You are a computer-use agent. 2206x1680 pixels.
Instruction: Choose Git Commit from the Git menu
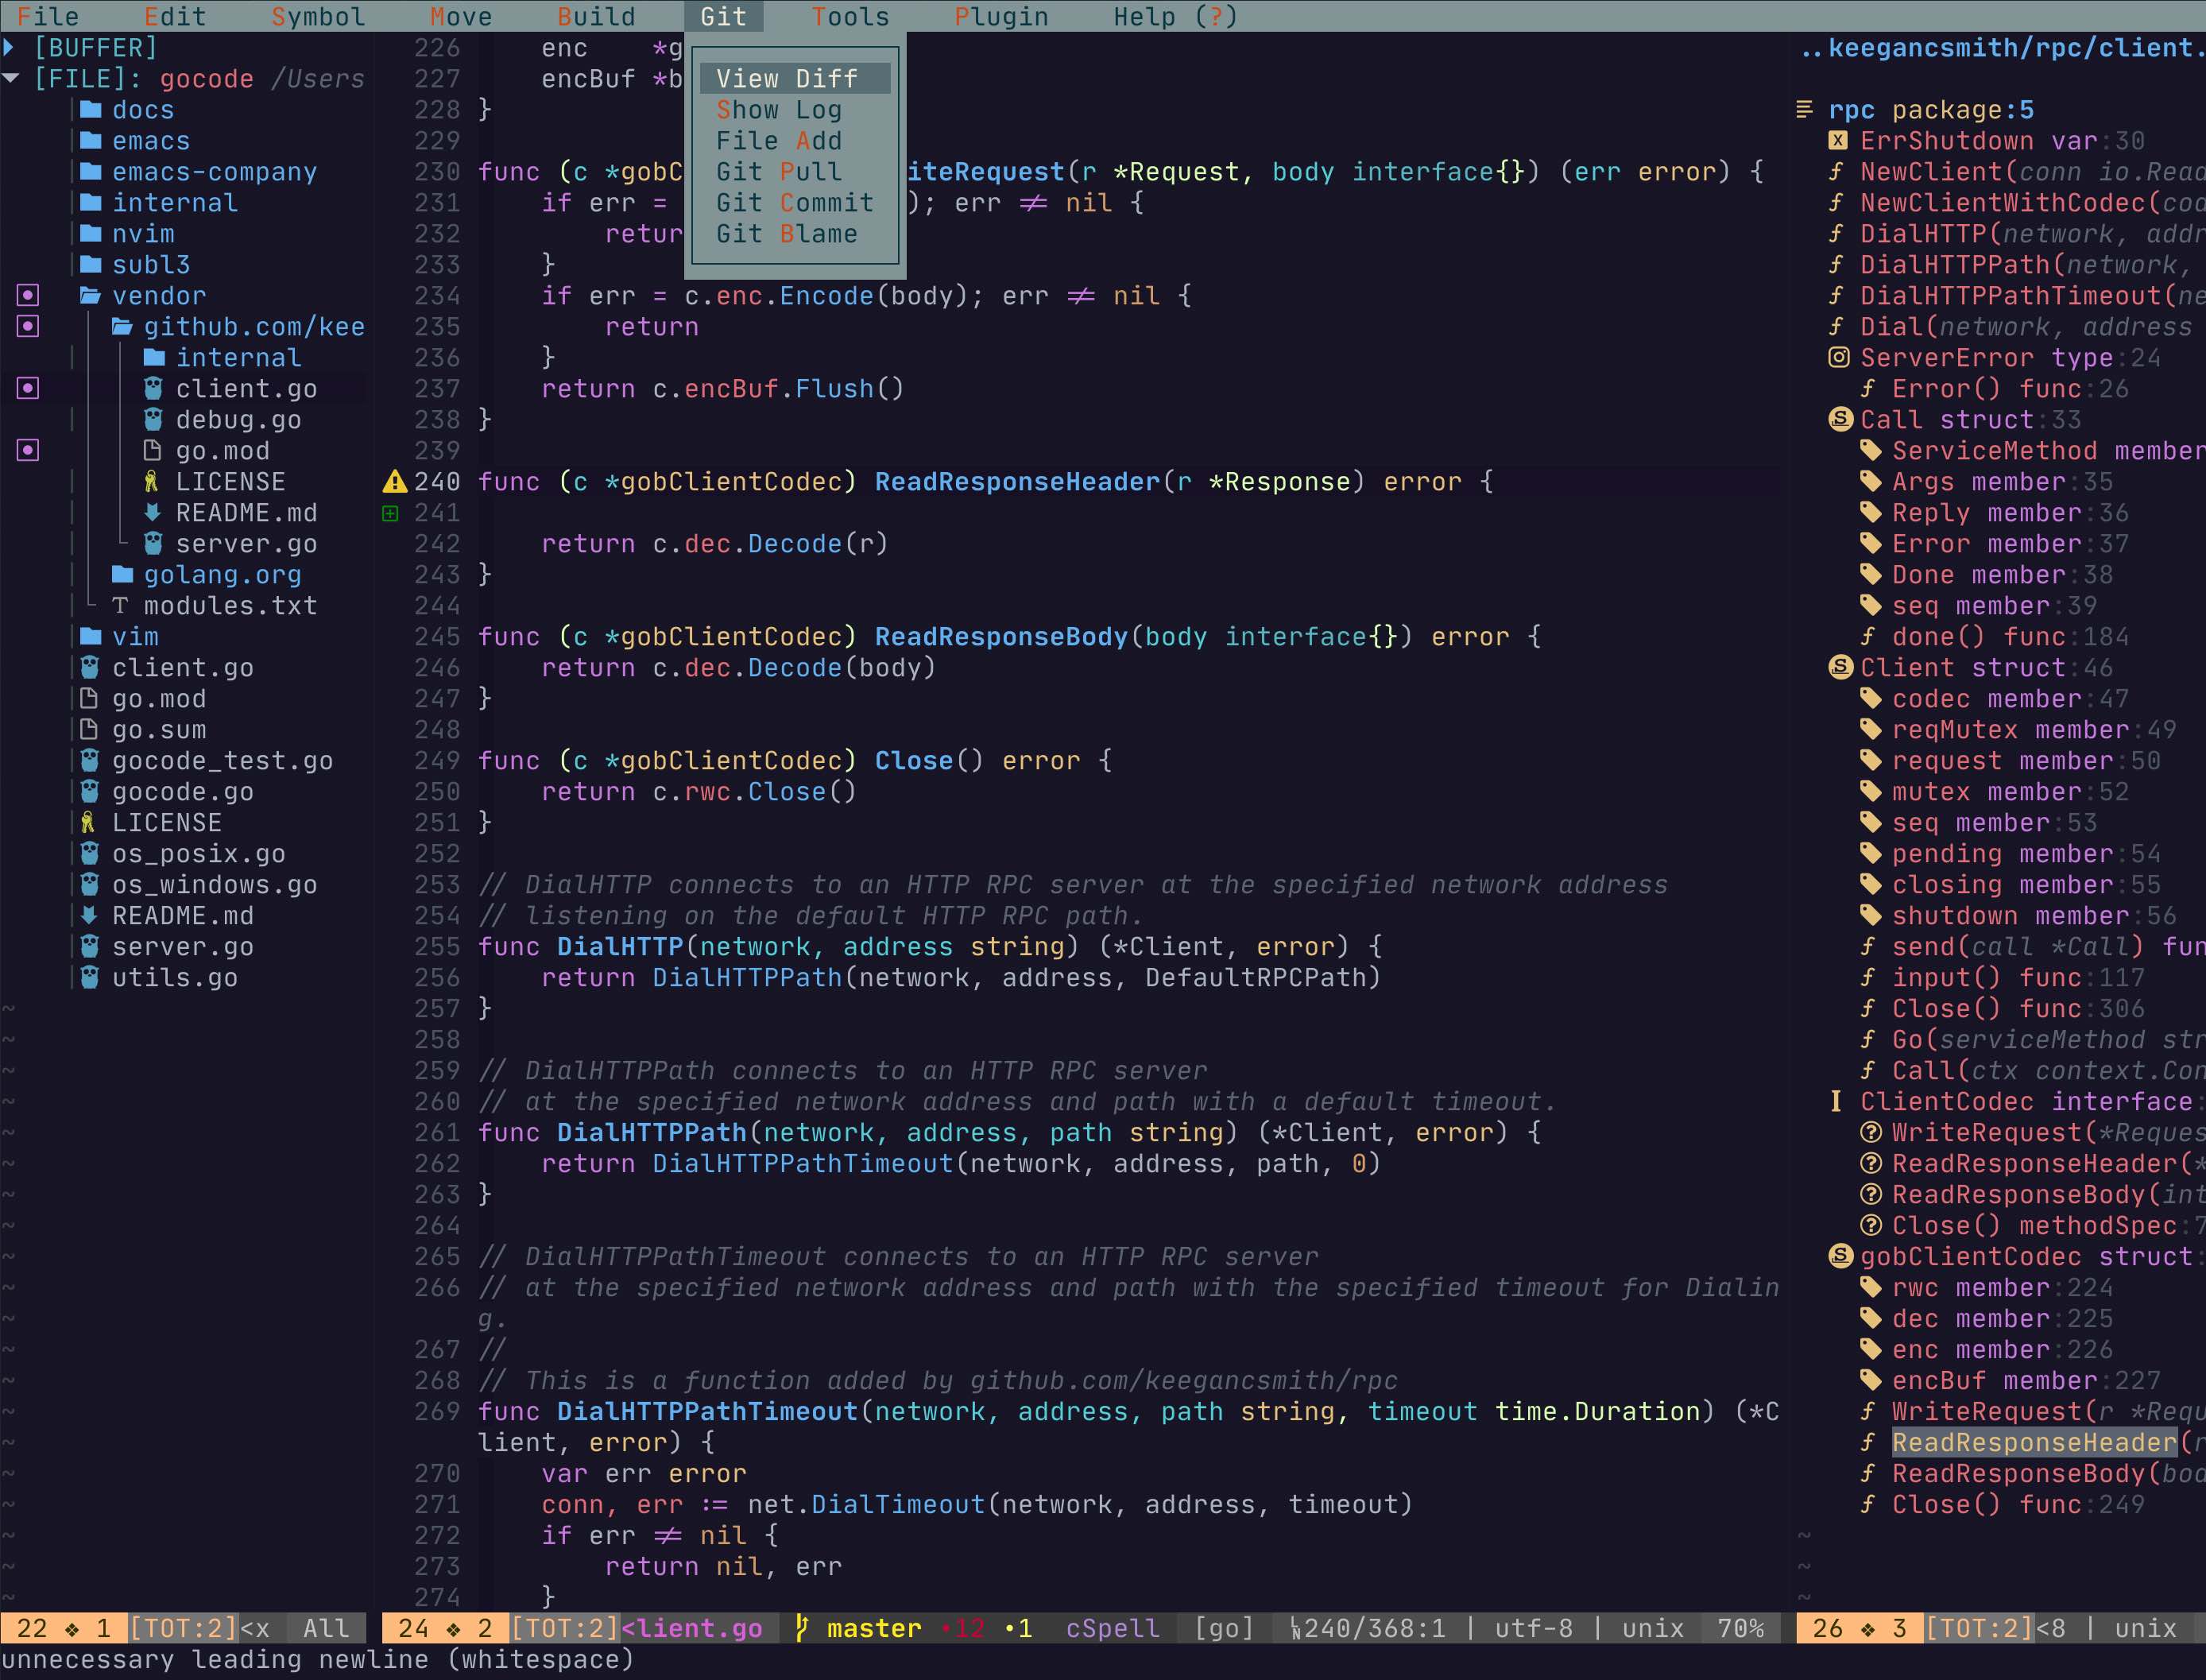[x=794, y=203]
